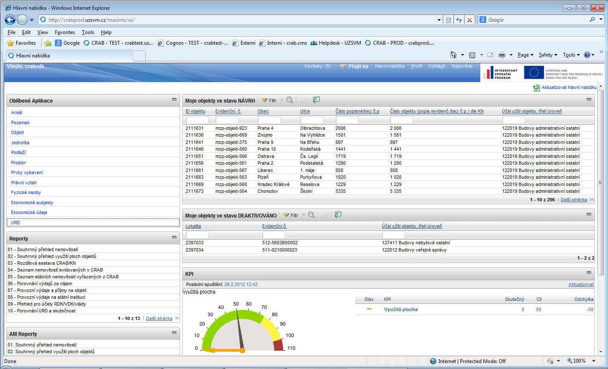Open the search provider dropdown arrow
The image size is (608, 369).
601,20
